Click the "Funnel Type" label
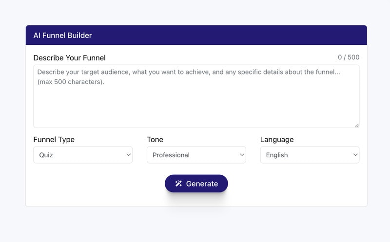390x242 pixels. [x=54, y=140]
